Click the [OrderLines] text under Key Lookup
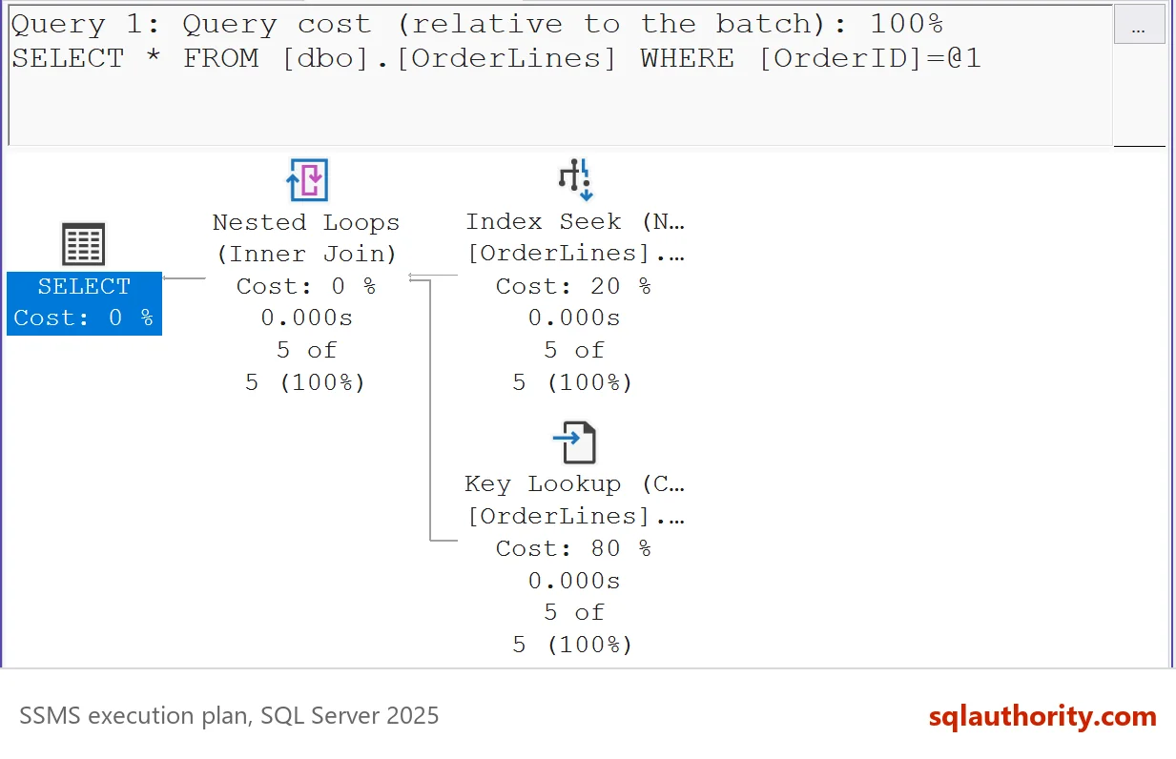This screenshot has width=1176, height=759. pos(575,516)
